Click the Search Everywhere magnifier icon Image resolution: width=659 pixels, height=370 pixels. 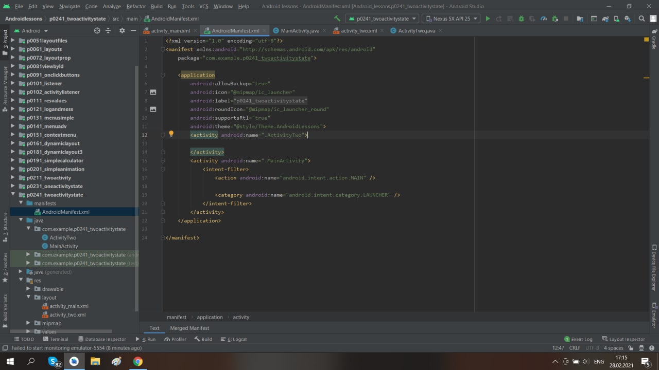641,18
